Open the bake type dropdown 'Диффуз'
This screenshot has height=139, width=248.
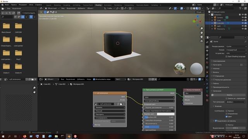click(236, 102)
